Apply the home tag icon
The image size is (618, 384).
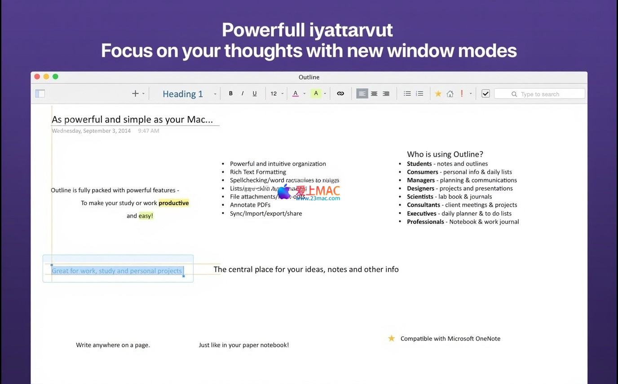coord(450,93)
